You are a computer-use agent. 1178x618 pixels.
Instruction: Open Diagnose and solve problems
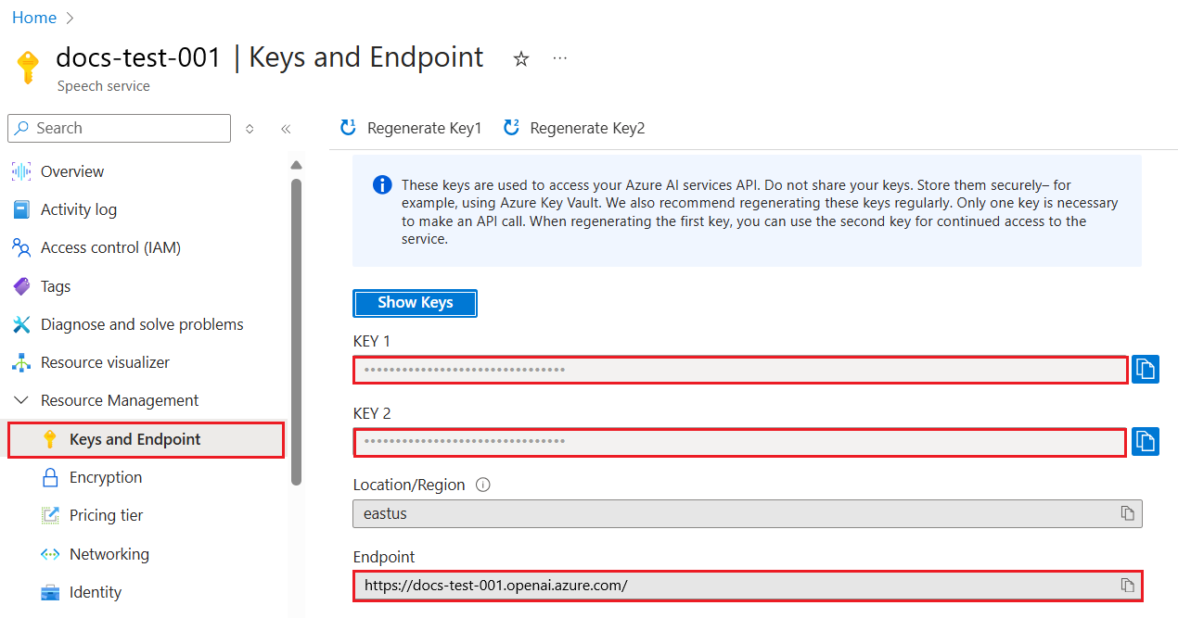pyautogui.click(x=142, y=323)
